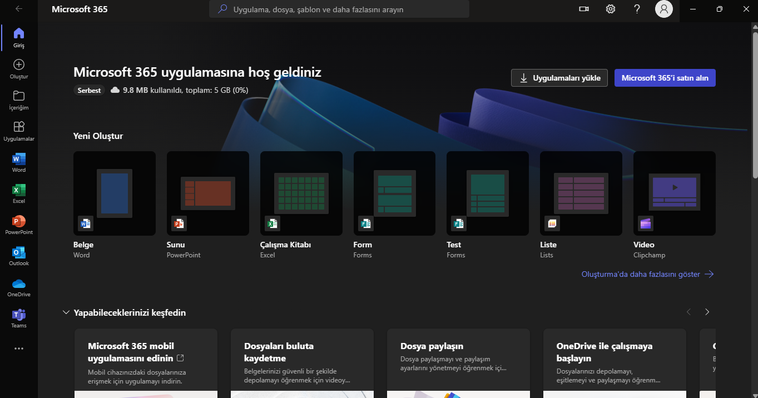Screen dimensions: 758x398
Task: Open the settings gear icon
Action: coord(611,9)
